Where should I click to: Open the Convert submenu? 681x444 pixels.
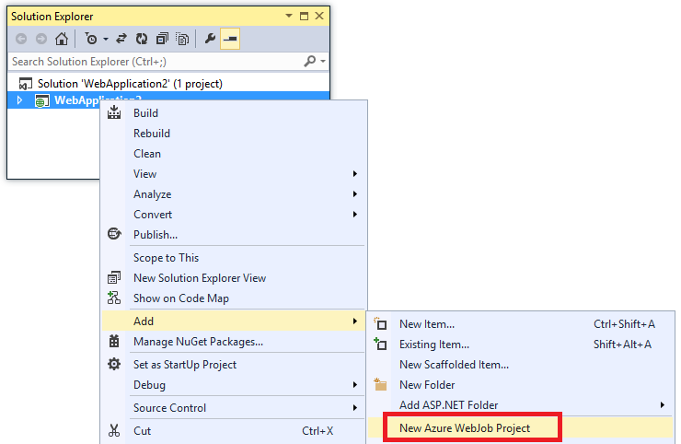coord(234,215)
